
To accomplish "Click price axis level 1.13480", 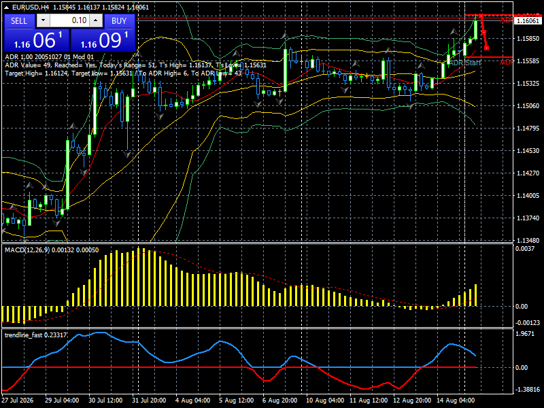I will 528,240.
